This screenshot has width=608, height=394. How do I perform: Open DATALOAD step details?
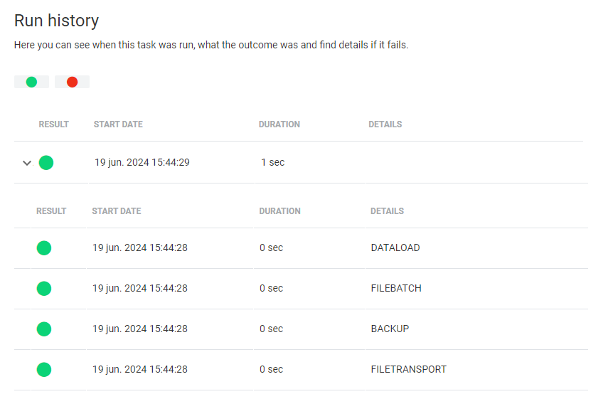395,248
